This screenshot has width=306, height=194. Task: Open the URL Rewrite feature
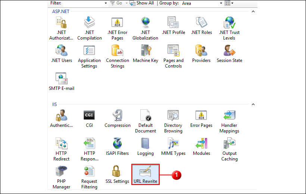point(145,174)
